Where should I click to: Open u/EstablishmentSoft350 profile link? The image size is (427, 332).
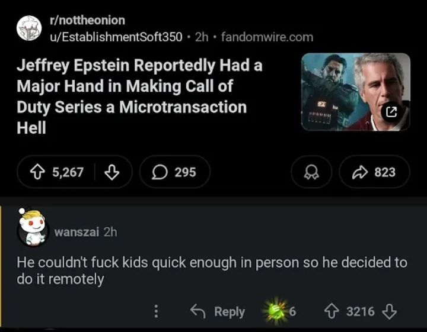click(116, 37)
